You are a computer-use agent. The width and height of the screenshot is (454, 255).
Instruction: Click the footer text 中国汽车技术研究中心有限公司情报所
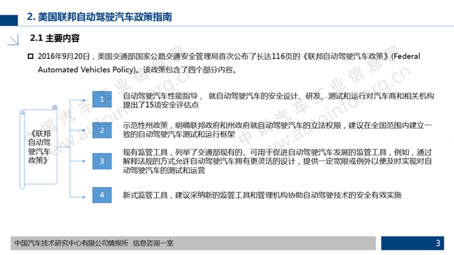click(x=71, y=243)
